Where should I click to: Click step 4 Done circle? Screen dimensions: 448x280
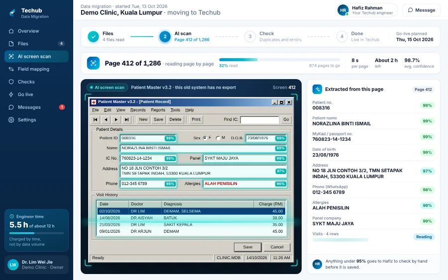341,36
